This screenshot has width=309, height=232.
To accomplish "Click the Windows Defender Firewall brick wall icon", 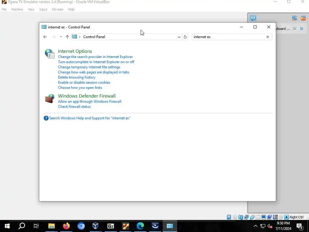I will coord(50,98).
